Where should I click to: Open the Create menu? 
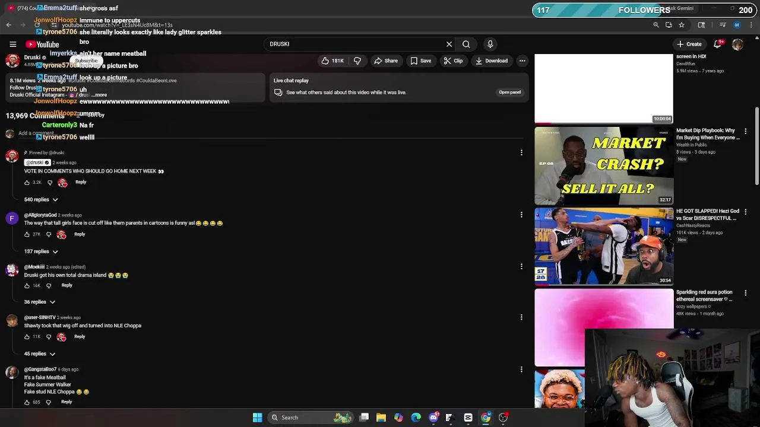pyautogui.click(x=689, y=44)
